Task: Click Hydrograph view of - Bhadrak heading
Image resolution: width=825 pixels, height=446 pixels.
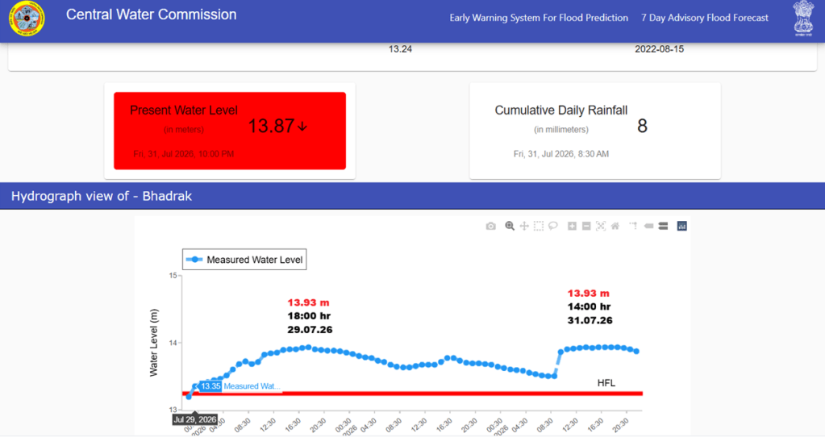Action: (x=102, y=196)
